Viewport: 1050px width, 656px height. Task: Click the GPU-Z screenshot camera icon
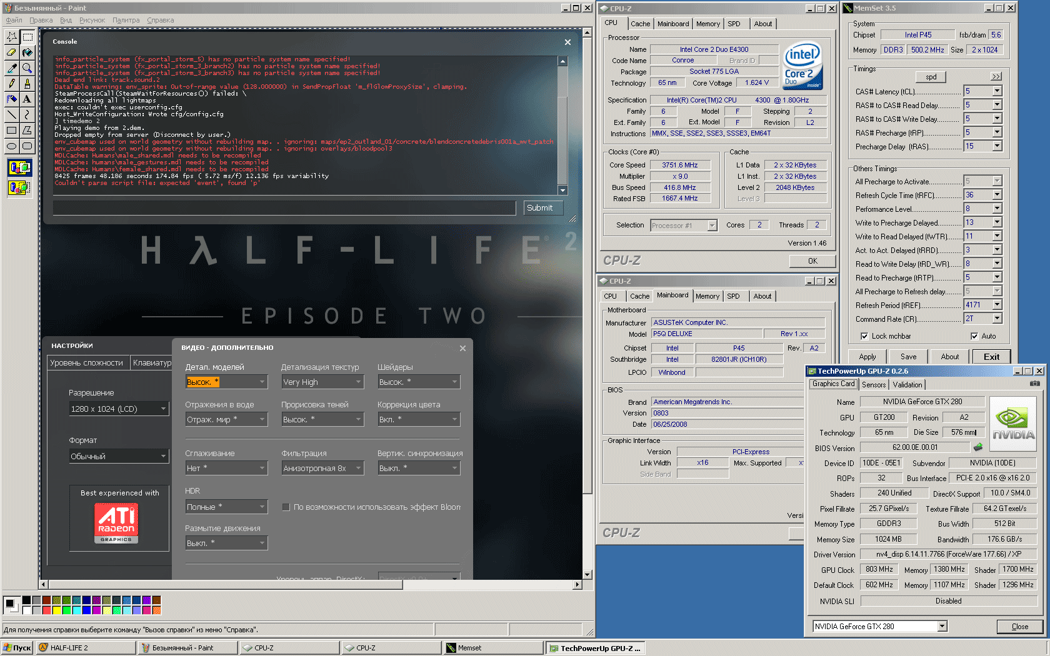tap(1035, 384)
